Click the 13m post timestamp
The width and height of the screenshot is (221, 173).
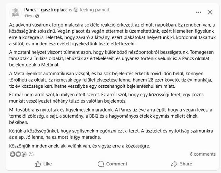[x=27, y=16]
